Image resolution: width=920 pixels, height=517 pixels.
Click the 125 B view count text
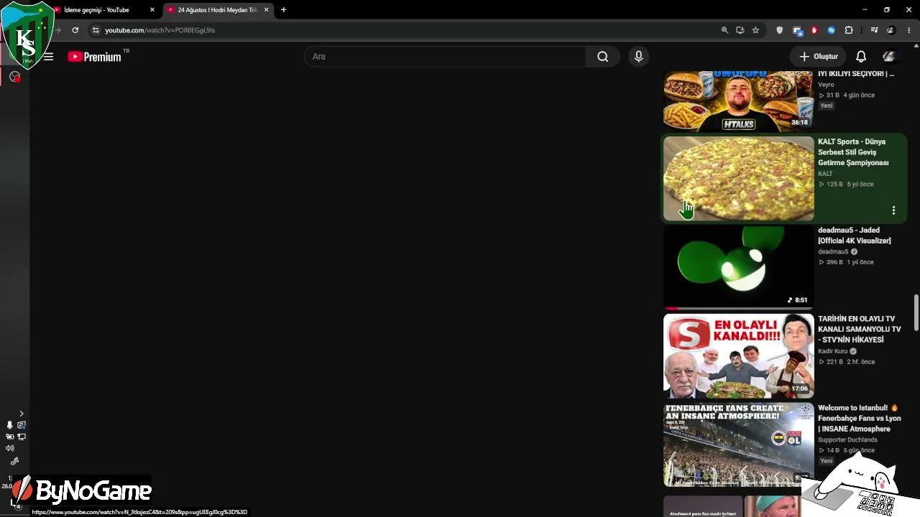(x=834, y=185)
